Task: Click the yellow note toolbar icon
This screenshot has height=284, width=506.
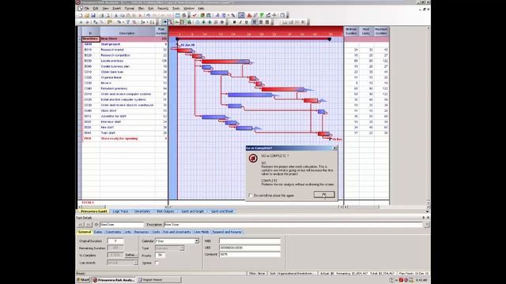Action: 110,22
